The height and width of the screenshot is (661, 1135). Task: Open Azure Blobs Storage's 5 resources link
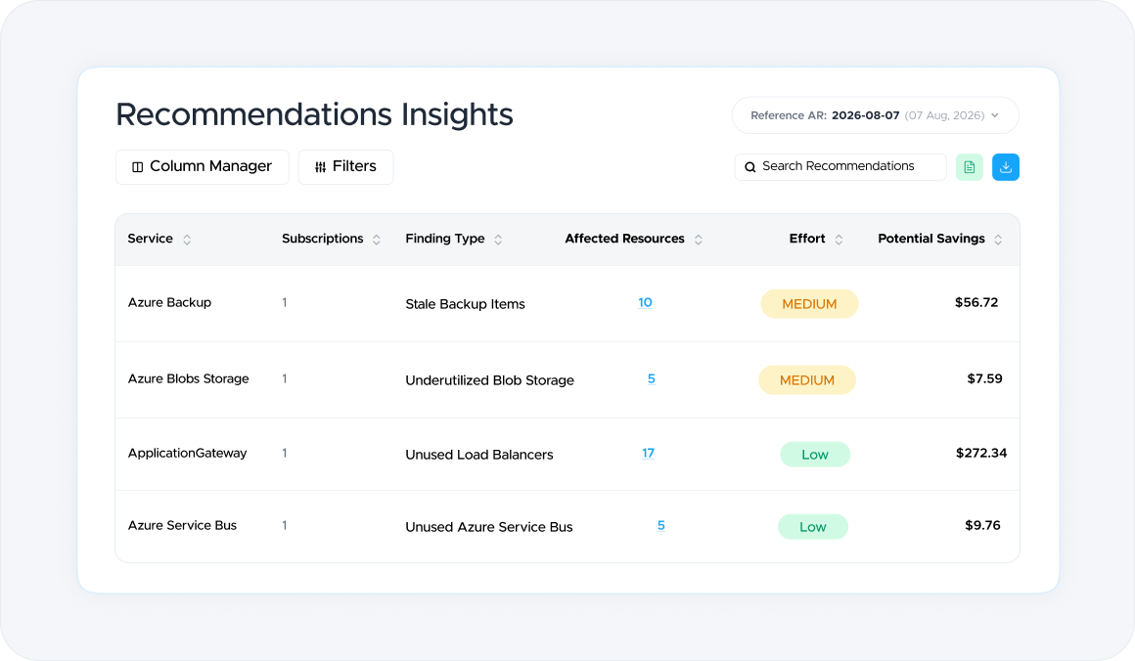[x=652, y=378]
